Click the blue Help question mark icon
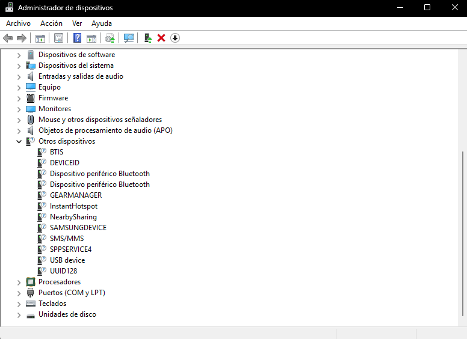The image size is (467, 339). point(78,38)
